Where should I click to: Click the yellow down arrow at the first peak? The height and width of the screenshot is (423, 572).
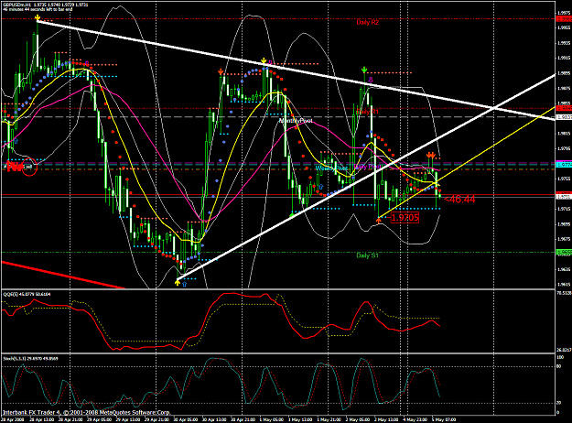[x=38, y=17]
